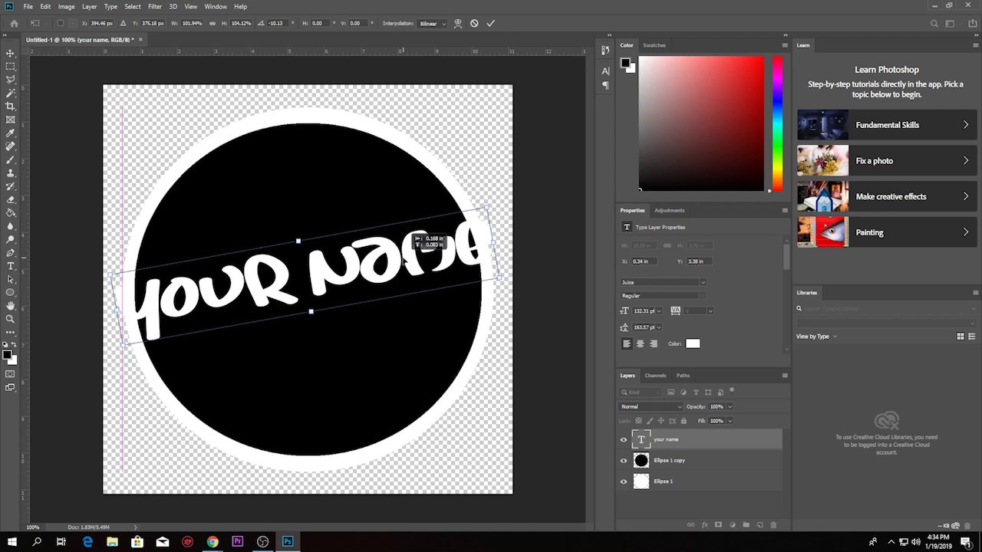The width and height of the screenshot is (982, 552).
Task: Create a new group folder icon
Action: click(746, 524)
